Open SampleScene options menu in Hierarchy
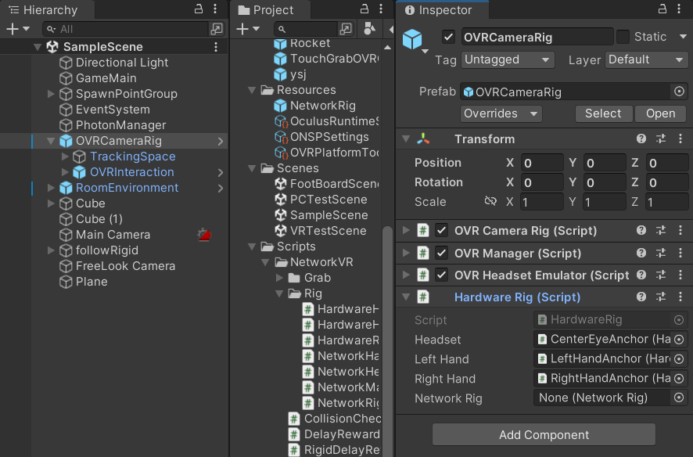The width and height of the screenshot is (693, 457). pyautogui.click(x=216, y=47)
